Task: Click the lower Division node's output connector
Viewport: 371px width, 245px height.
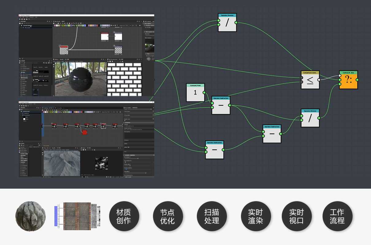Action: pyautogui.click(x=319, y=118)
